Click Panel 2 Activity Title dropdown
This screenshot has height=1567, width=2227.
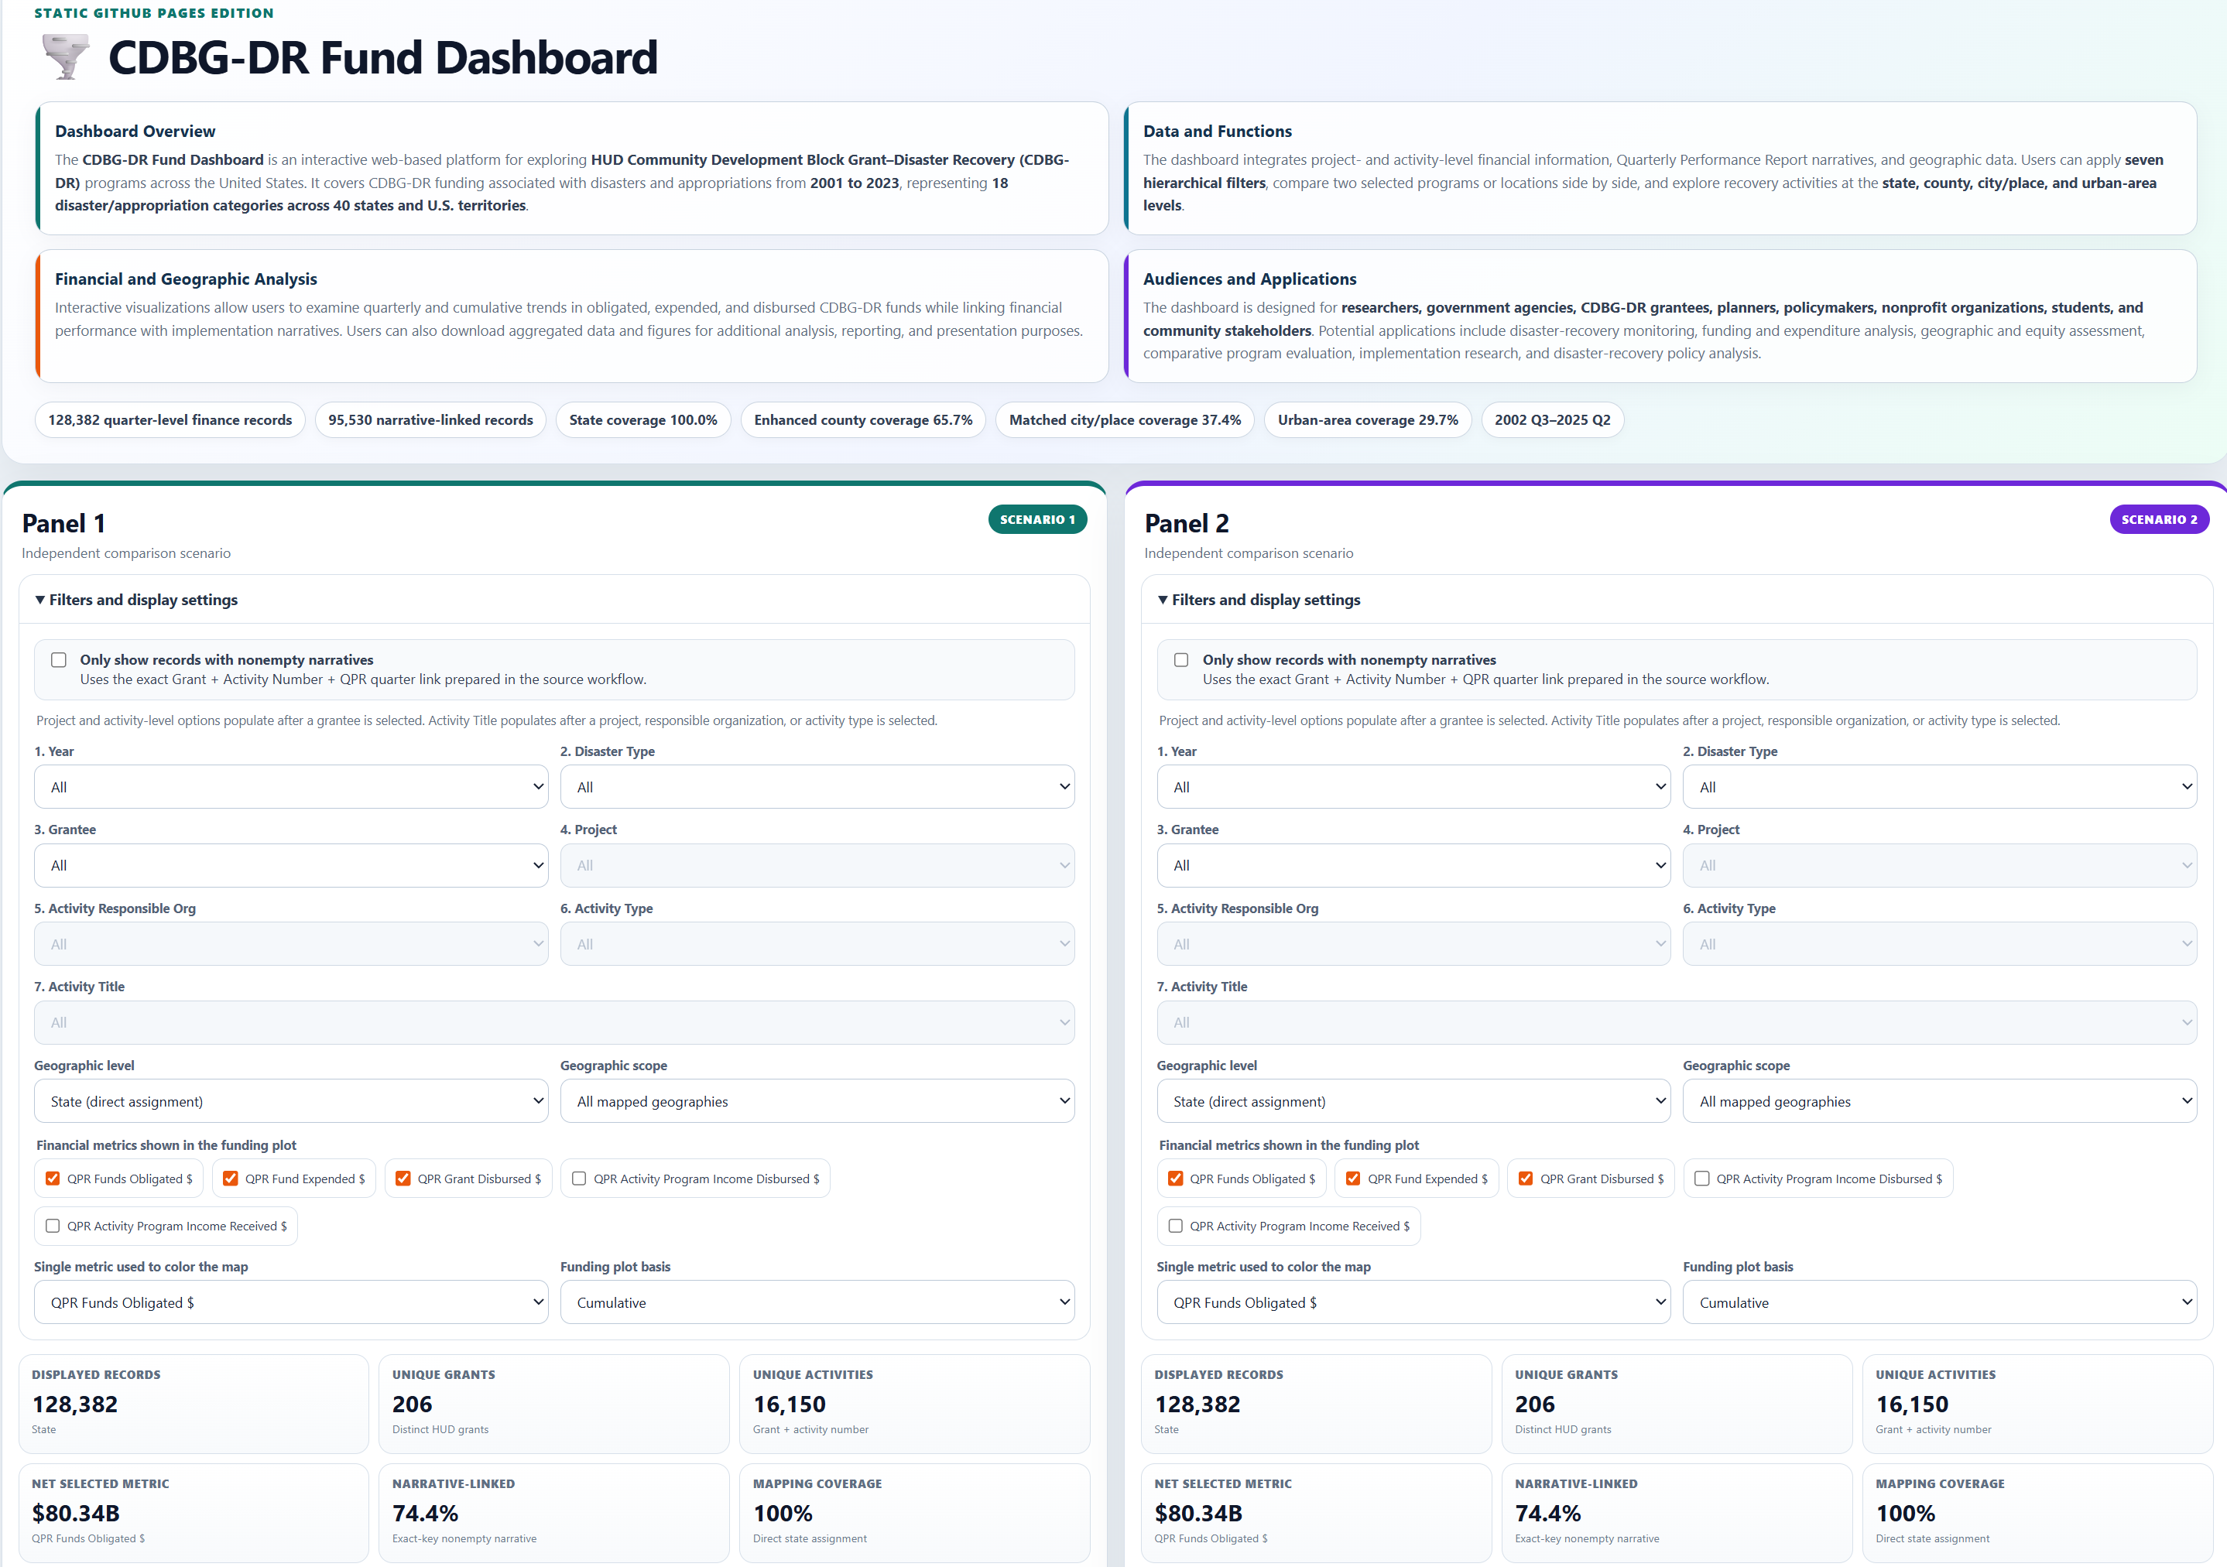[1676, 1022]
